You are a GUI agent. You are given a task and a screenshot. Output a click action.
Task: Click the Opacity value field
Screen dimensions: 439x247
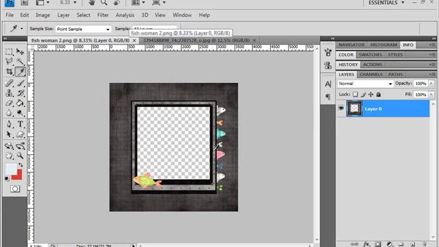pyautogui.click(x=420, y=84)
